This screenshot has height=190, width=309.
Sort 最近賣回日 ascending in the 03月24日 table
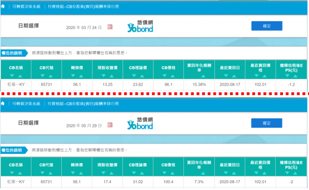tap(234, 76)
